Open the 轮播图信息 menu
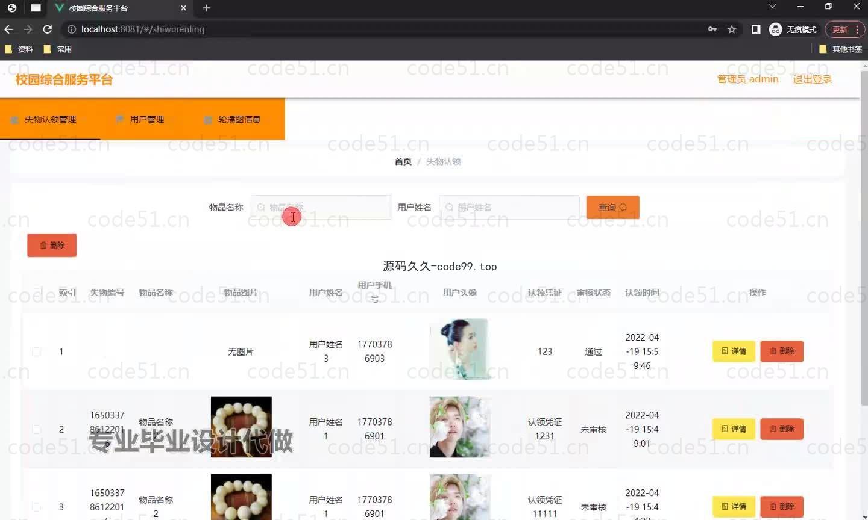 click(239, 119)
